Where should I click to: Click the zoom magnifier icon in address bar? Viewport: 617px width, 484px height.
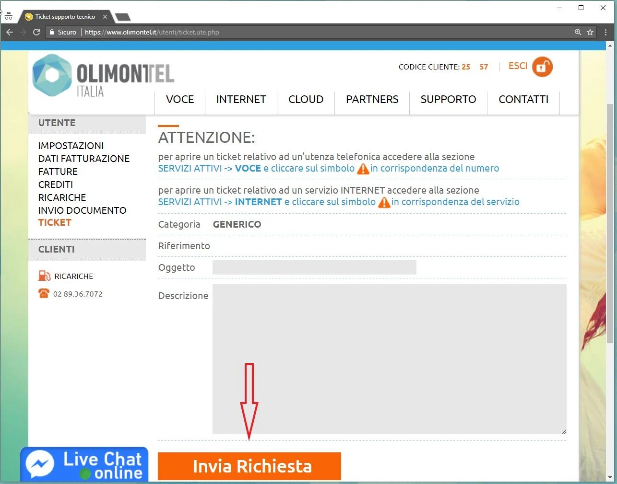[578, 32]
